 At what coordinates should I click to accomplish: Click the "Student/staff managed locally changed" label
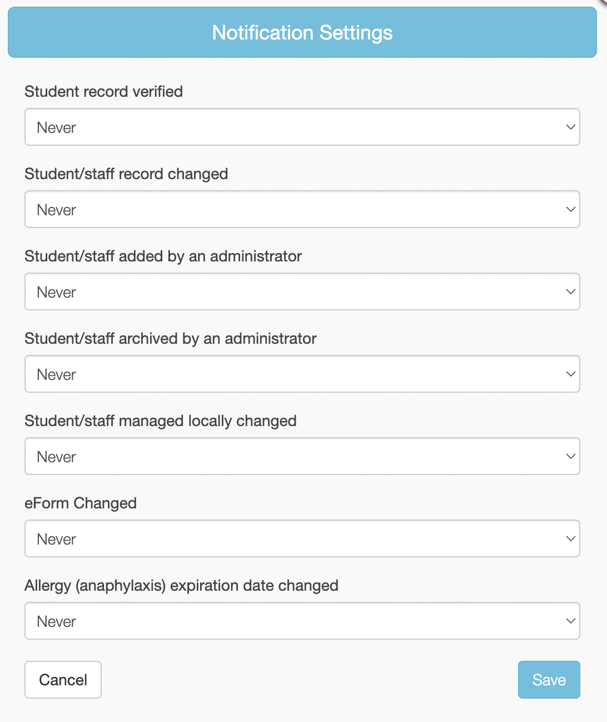(x=161, y=421)
